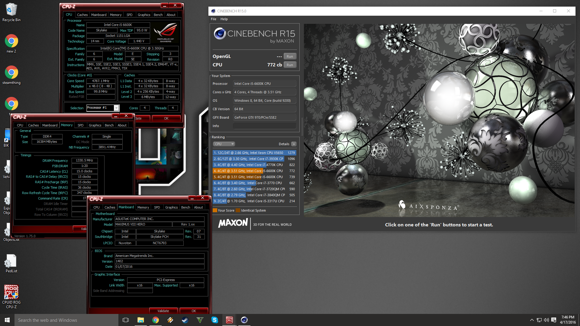This screenshot has width=580, height=326.
Task: Select ranking row 5 scoring 739
Action: point(254,177)
